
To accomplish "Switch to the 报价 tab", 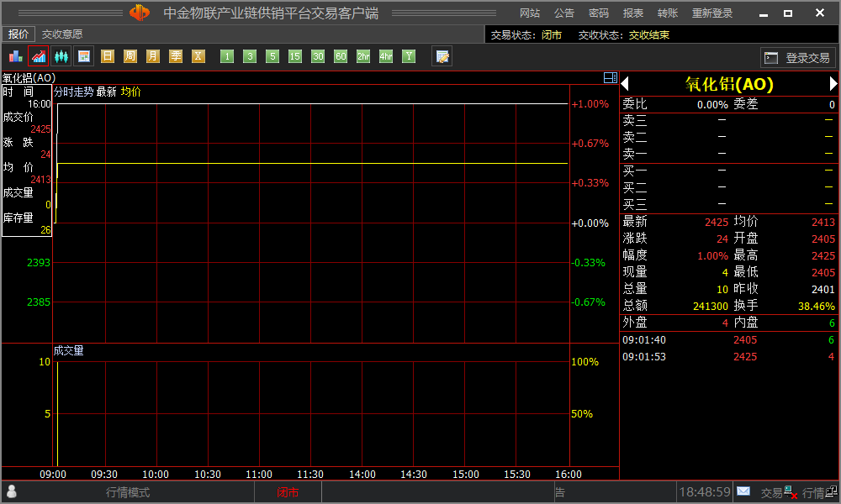I will pyautogui.click(x=19, y=34).
